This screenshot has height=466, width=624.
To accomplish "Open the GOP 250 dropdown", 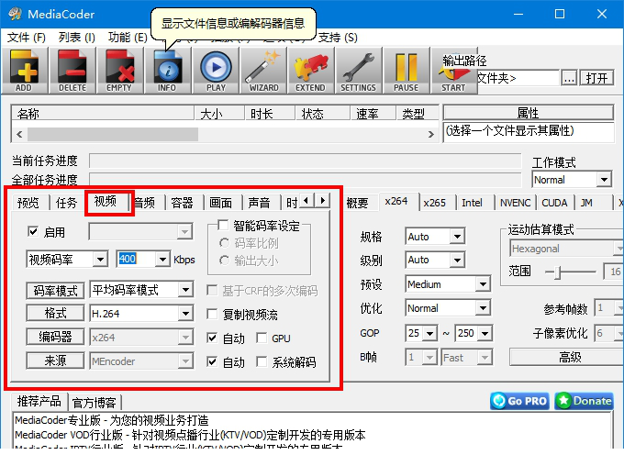I will coord(485,333).
